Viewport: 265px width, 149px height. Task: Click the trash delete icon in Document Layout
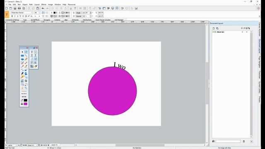point(244,142)
